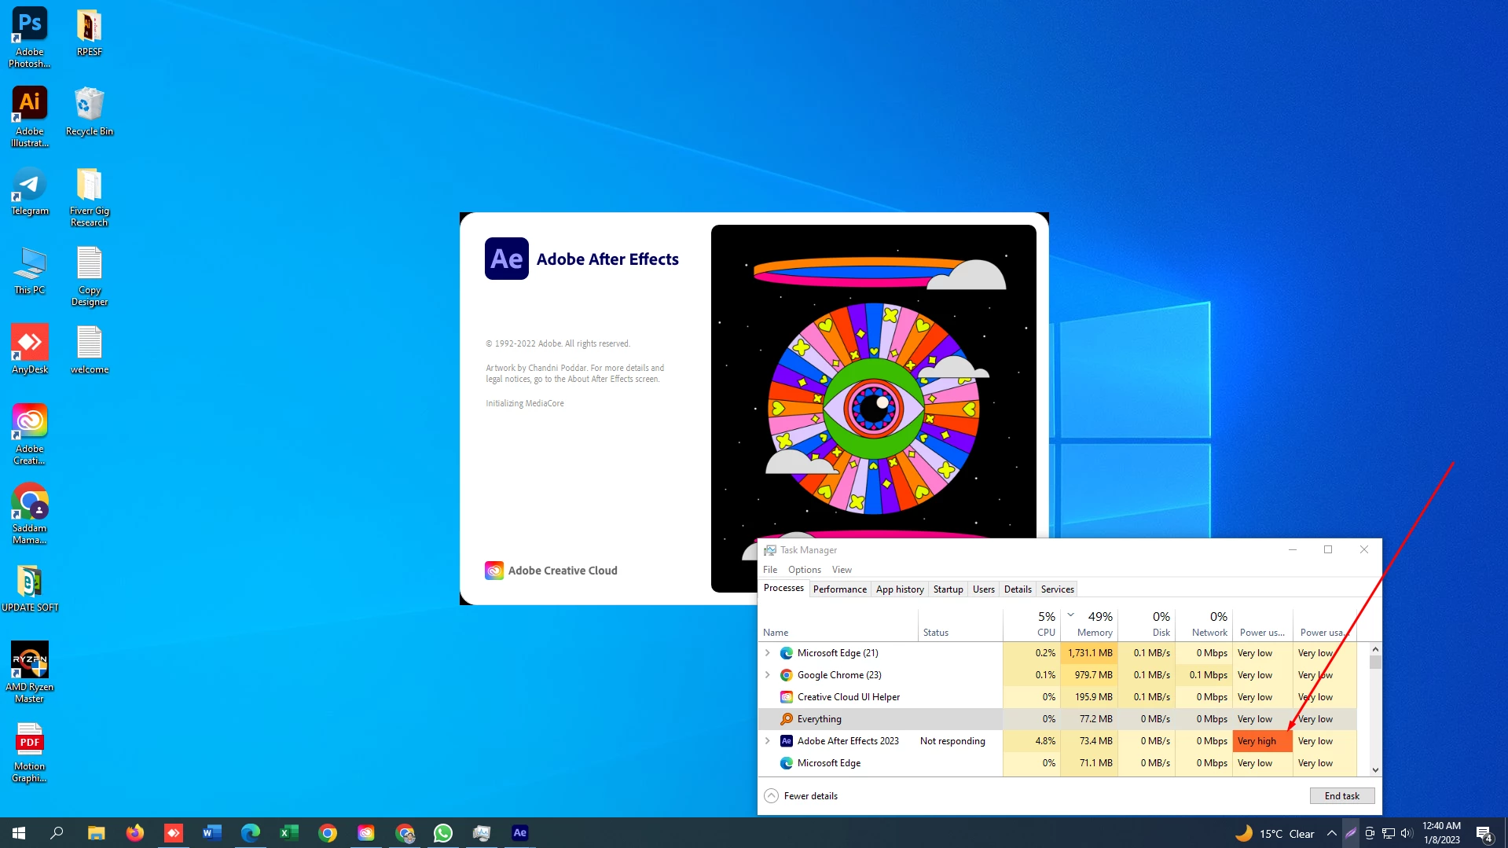Open the Motion Graphics PDF on desktop
The image size is (1508, 848).
29,752
